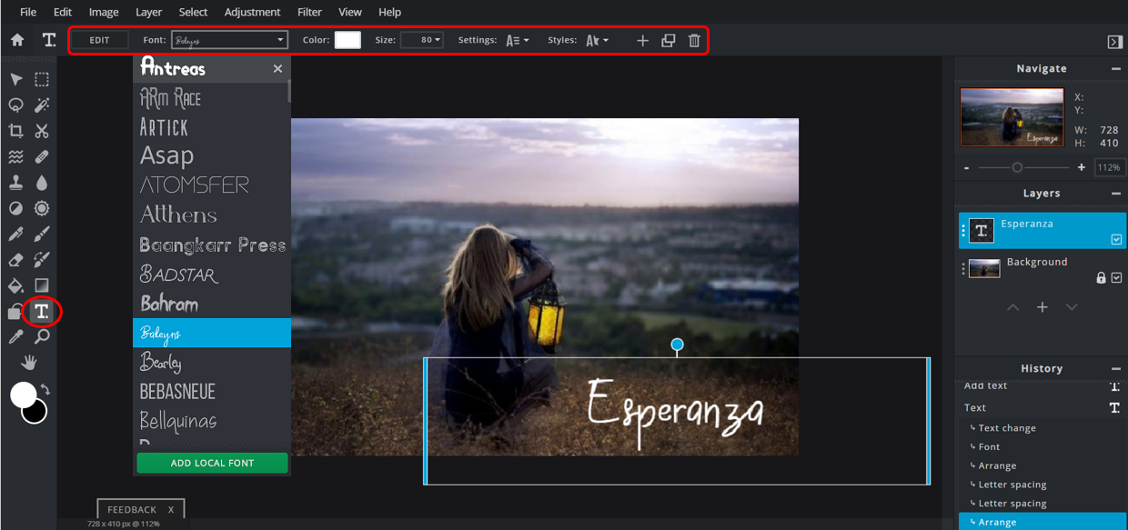Pick the Clone Stamp tool
1128x530 pixels.
pos(15,183)
